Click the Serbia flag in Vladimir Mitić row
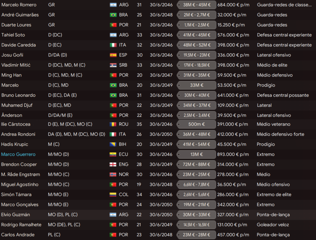The width and height of the screenshot is (316, 240). (113, 65)
